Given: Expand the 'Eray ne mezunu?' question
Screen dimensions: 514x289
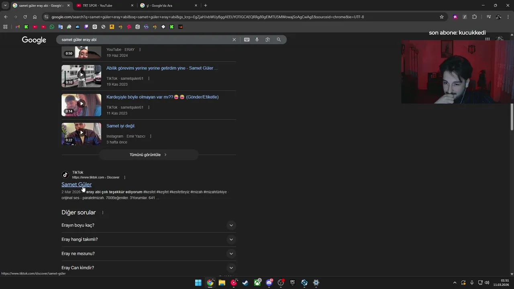Looking at the screenshot, I should [149, 254].
